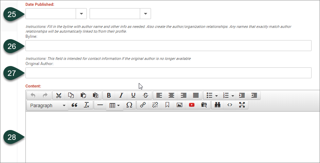Toggle underline text formatting
Image resolution: width=320 pixels, height=163 pixels.
tap(133, 96)
